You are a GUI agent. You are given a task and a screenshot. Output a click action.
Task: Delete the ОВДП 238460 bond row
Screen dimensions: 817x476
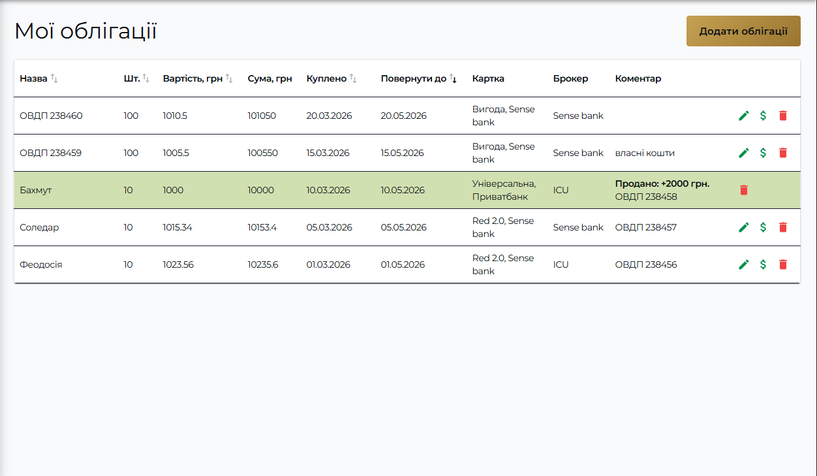783,116
